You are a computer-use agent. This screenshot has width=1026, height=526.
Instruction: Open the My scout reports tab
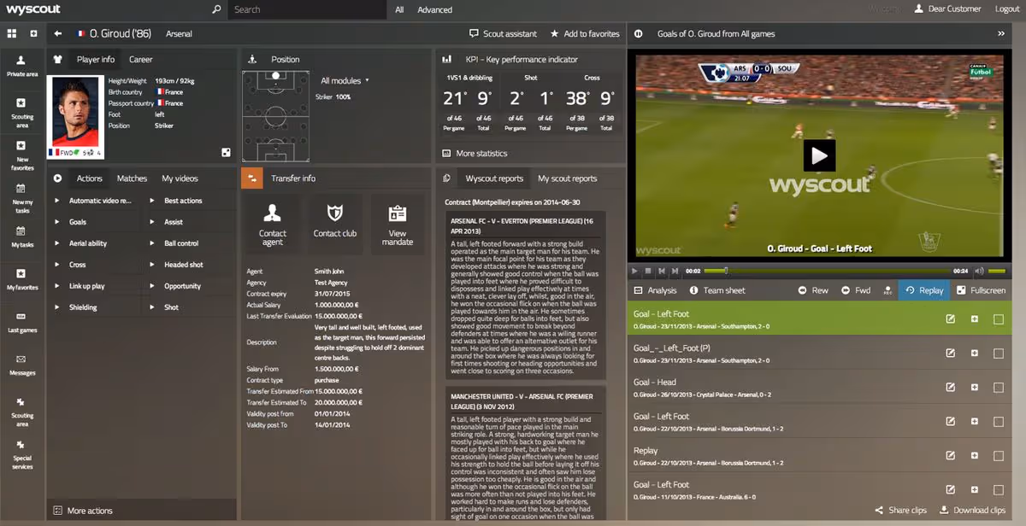tap(568, 179)
